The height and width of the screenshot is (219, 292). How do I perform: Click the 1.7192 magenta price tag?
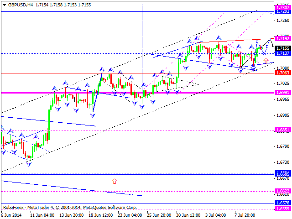(282, 39)
